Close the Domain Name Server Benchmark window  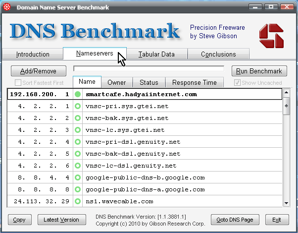(287, 7)
